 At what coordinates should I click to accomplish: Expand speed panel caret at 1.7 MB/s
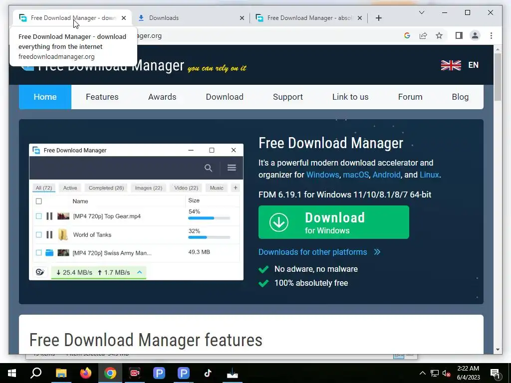click(x=140, y=272)
